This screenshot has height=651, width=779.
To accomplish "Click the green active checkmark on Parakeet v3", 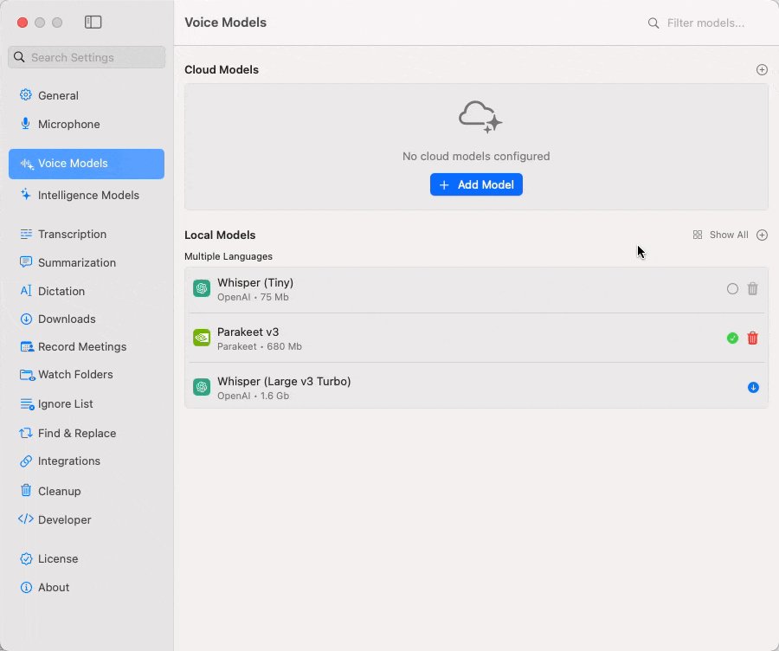I will click(732, 338).
